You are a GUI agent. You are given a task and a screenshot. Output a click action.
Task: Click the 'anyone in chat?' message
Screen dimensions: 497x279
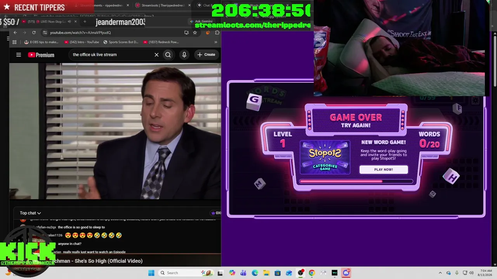pyautogui.click(x=70, y=244)
